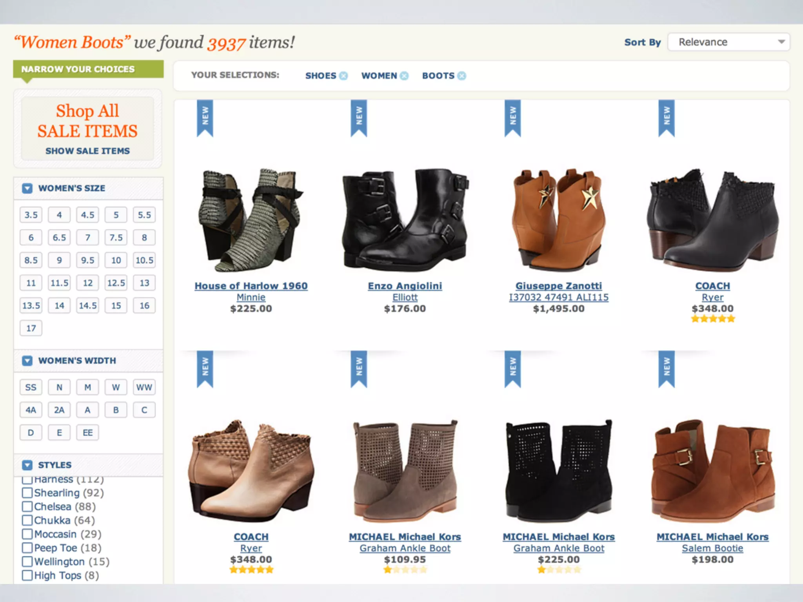Collapse the Women's Width section
The width and height of the screenshot is (803, 602).
point(27,361)
